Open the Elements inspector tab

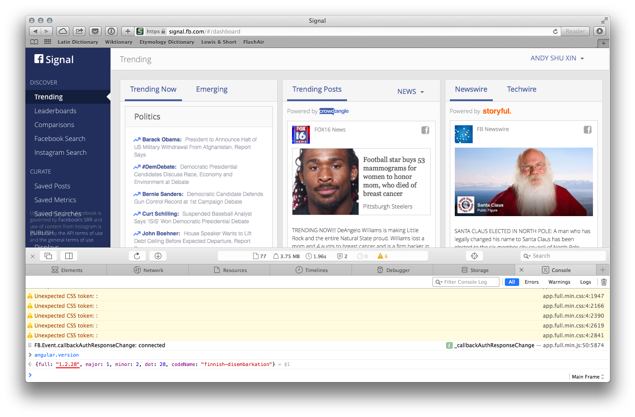pos(67,270)
